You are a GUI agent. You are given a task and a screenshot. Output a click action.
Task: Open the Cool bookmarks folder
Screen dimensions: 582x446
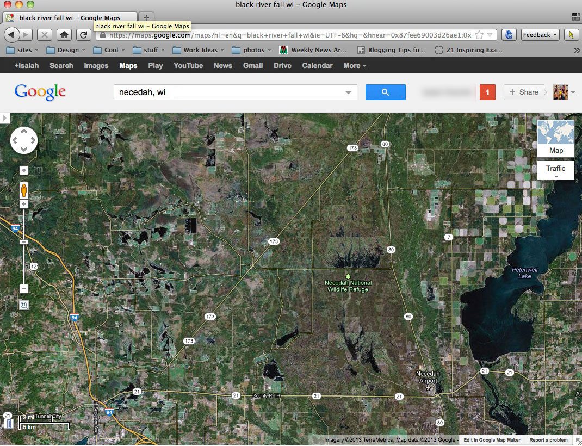(x=109, y=50)
